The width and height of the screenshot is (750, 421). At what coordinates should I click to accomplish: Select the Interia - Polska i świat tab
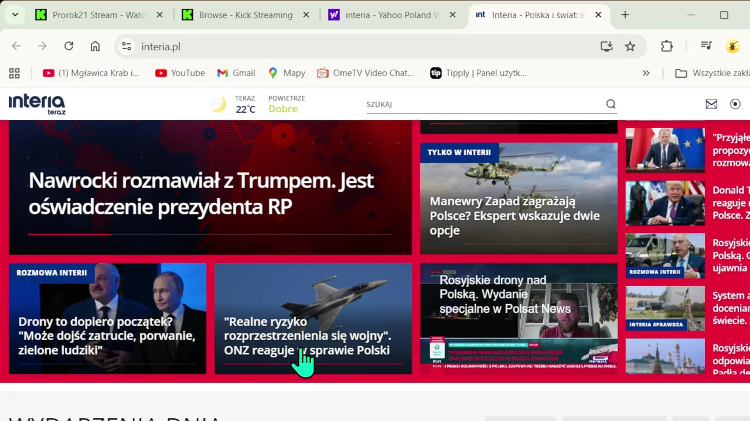538,15
